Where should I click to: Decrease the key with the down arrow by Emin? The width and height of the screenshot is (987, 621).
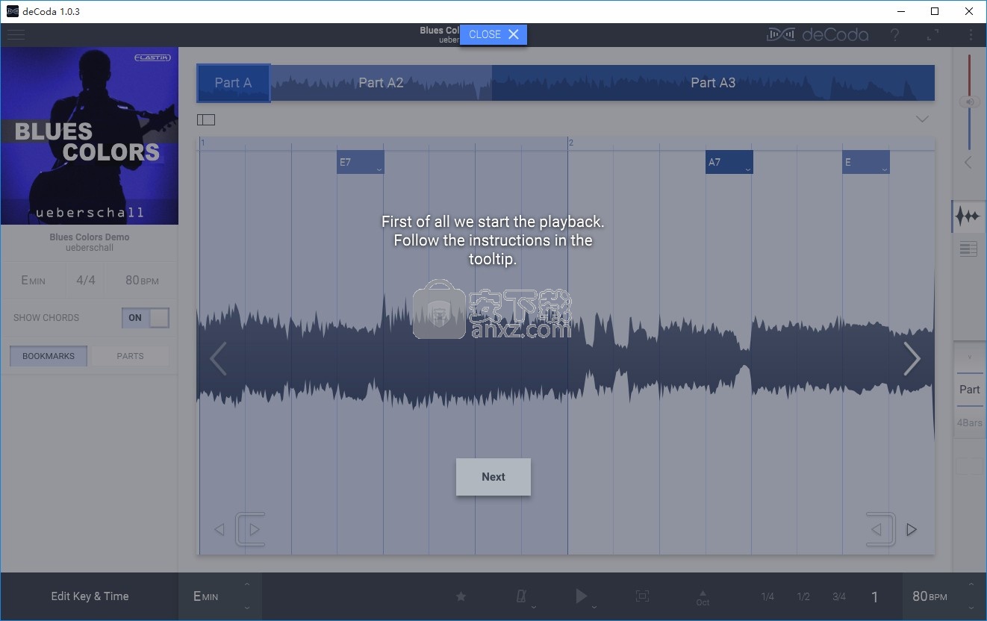(x=247, y=608)
